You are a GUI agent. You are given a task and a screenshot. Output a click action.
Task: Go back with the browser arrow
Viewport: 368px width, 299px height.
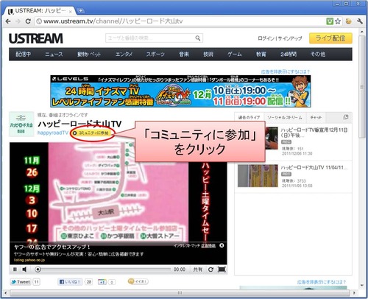coord(8,21)
